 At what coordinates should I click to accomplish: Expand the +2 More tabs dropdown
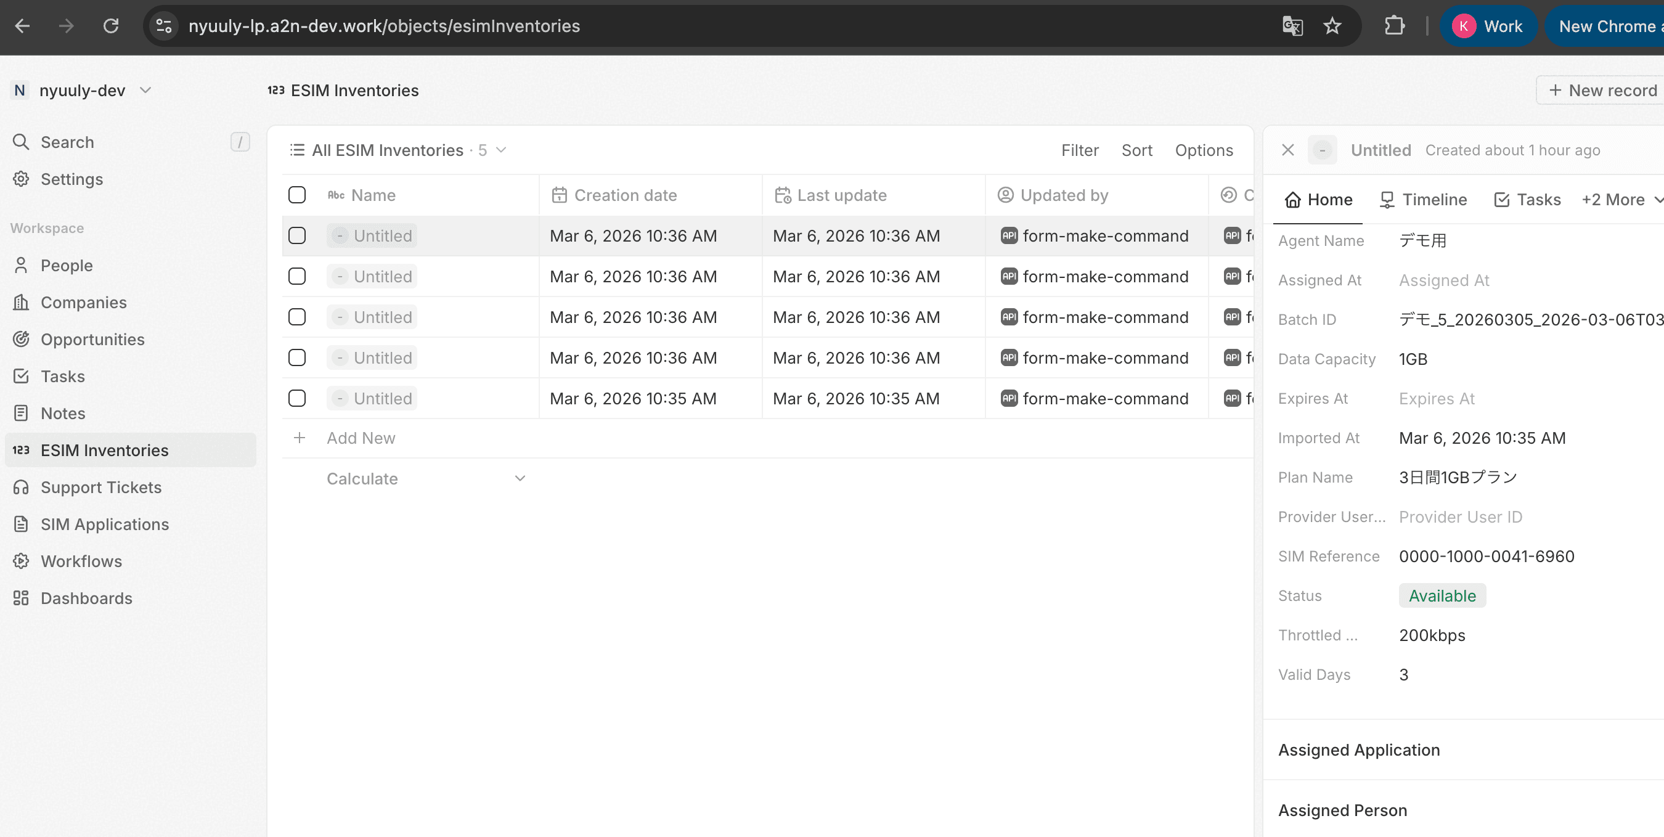point(1621,200)
